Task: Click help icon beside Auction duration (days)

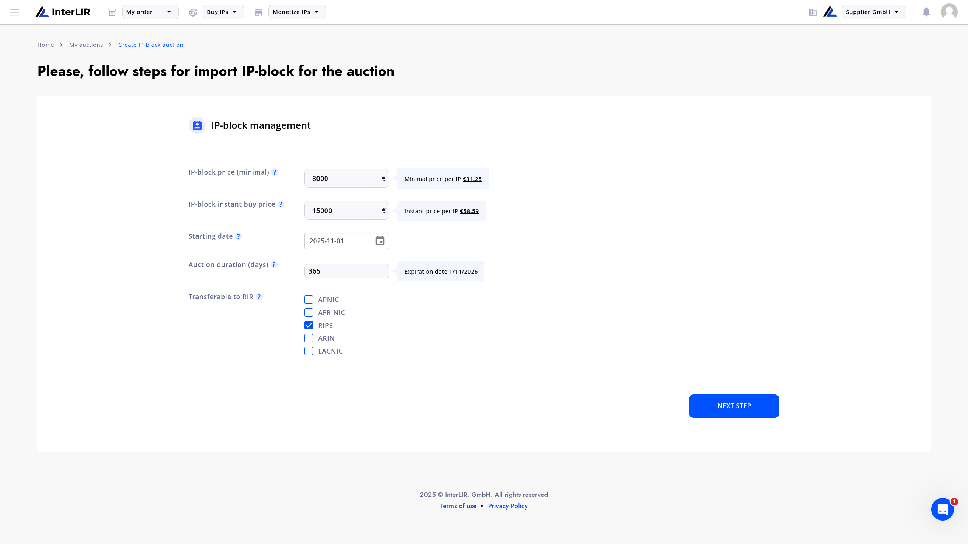Action: 274,265
